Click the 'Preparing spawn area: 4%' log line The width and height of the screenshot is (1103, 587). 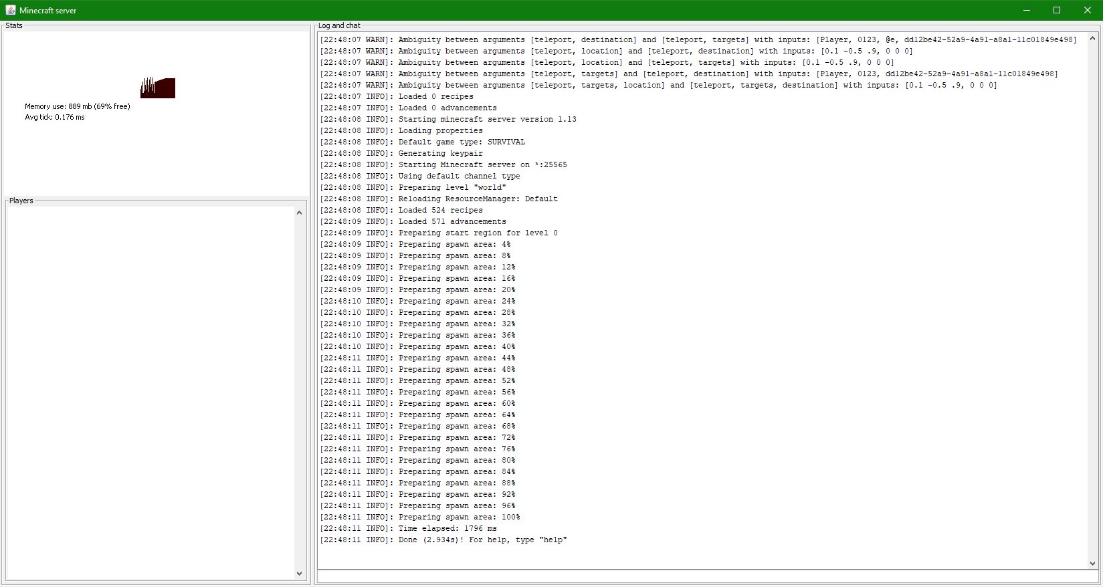click(x=415, y=245)
